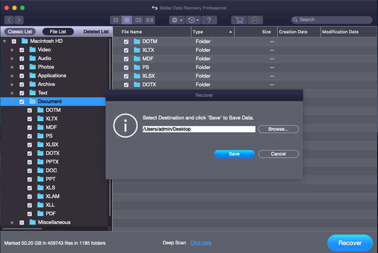Toggle the Miscellaneous folder checkbox
The image size is (378, 253).
(x=22, y=222)
